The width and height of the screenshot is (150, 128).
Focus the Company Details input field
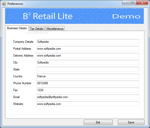tap(88, 42)
